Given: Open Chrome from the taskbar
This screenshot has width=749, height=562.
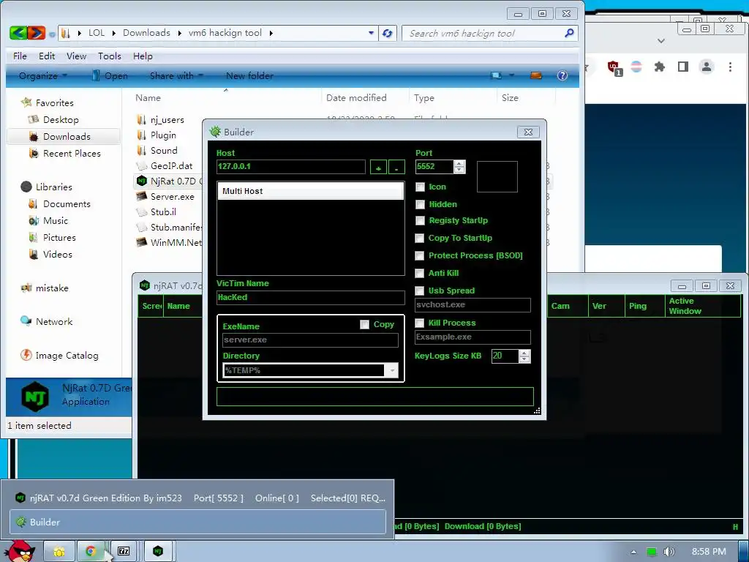Looking at the screenshot, I should point(90,552).
